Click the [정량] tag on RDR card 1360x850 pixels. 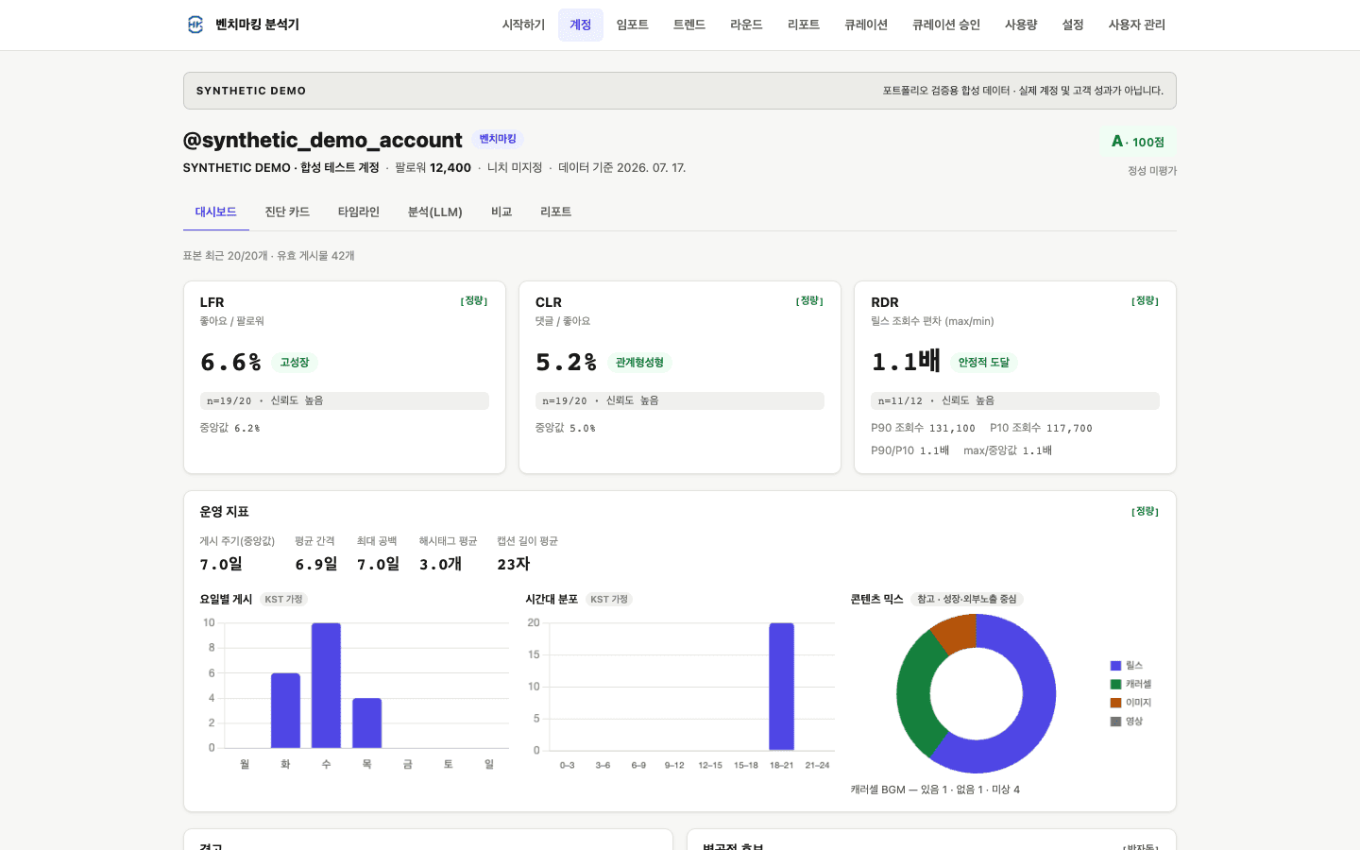(x=1145, y=300)
